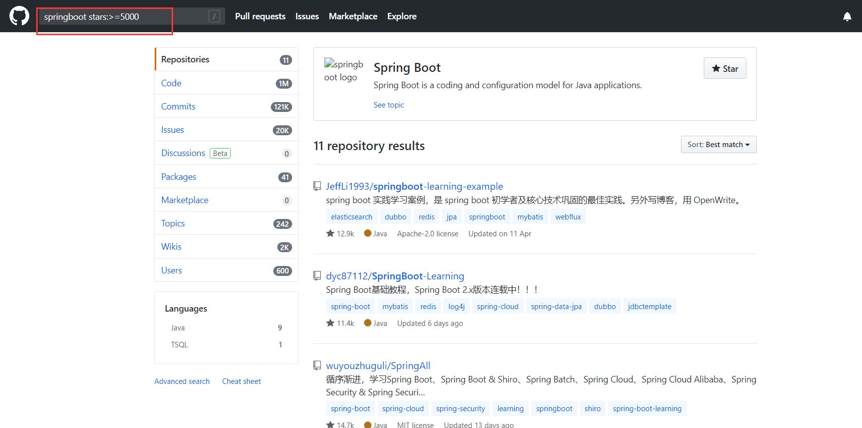Expand the Sort: Best match dropdown
Image resolution: width=862 pixels, height=428 pixels.
718,145
